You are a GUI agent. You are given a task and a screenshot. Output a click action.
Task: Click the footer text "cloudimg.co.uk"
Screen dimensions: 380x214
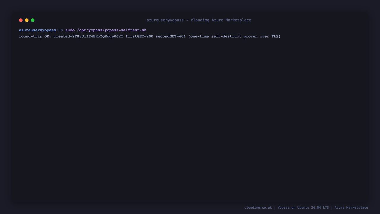tap(258, 207)
